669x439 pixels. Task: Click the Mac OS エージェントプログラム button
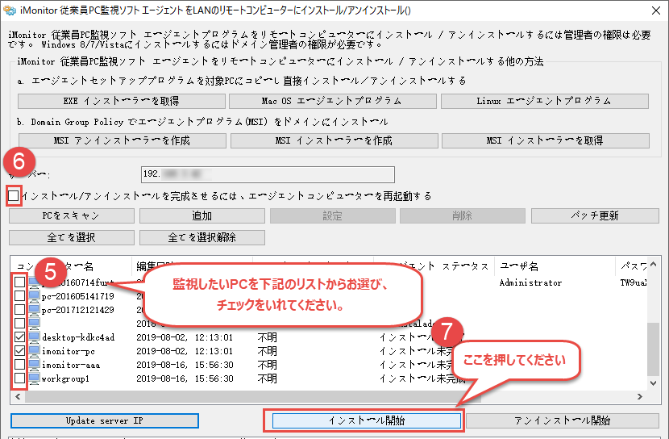331,102
